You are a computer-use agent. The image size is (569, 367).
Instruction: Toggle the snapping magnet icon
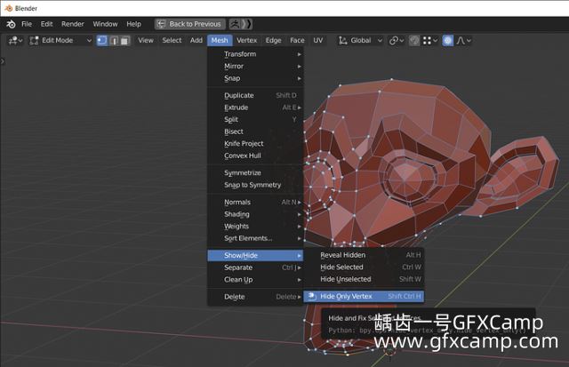point(414,41)
